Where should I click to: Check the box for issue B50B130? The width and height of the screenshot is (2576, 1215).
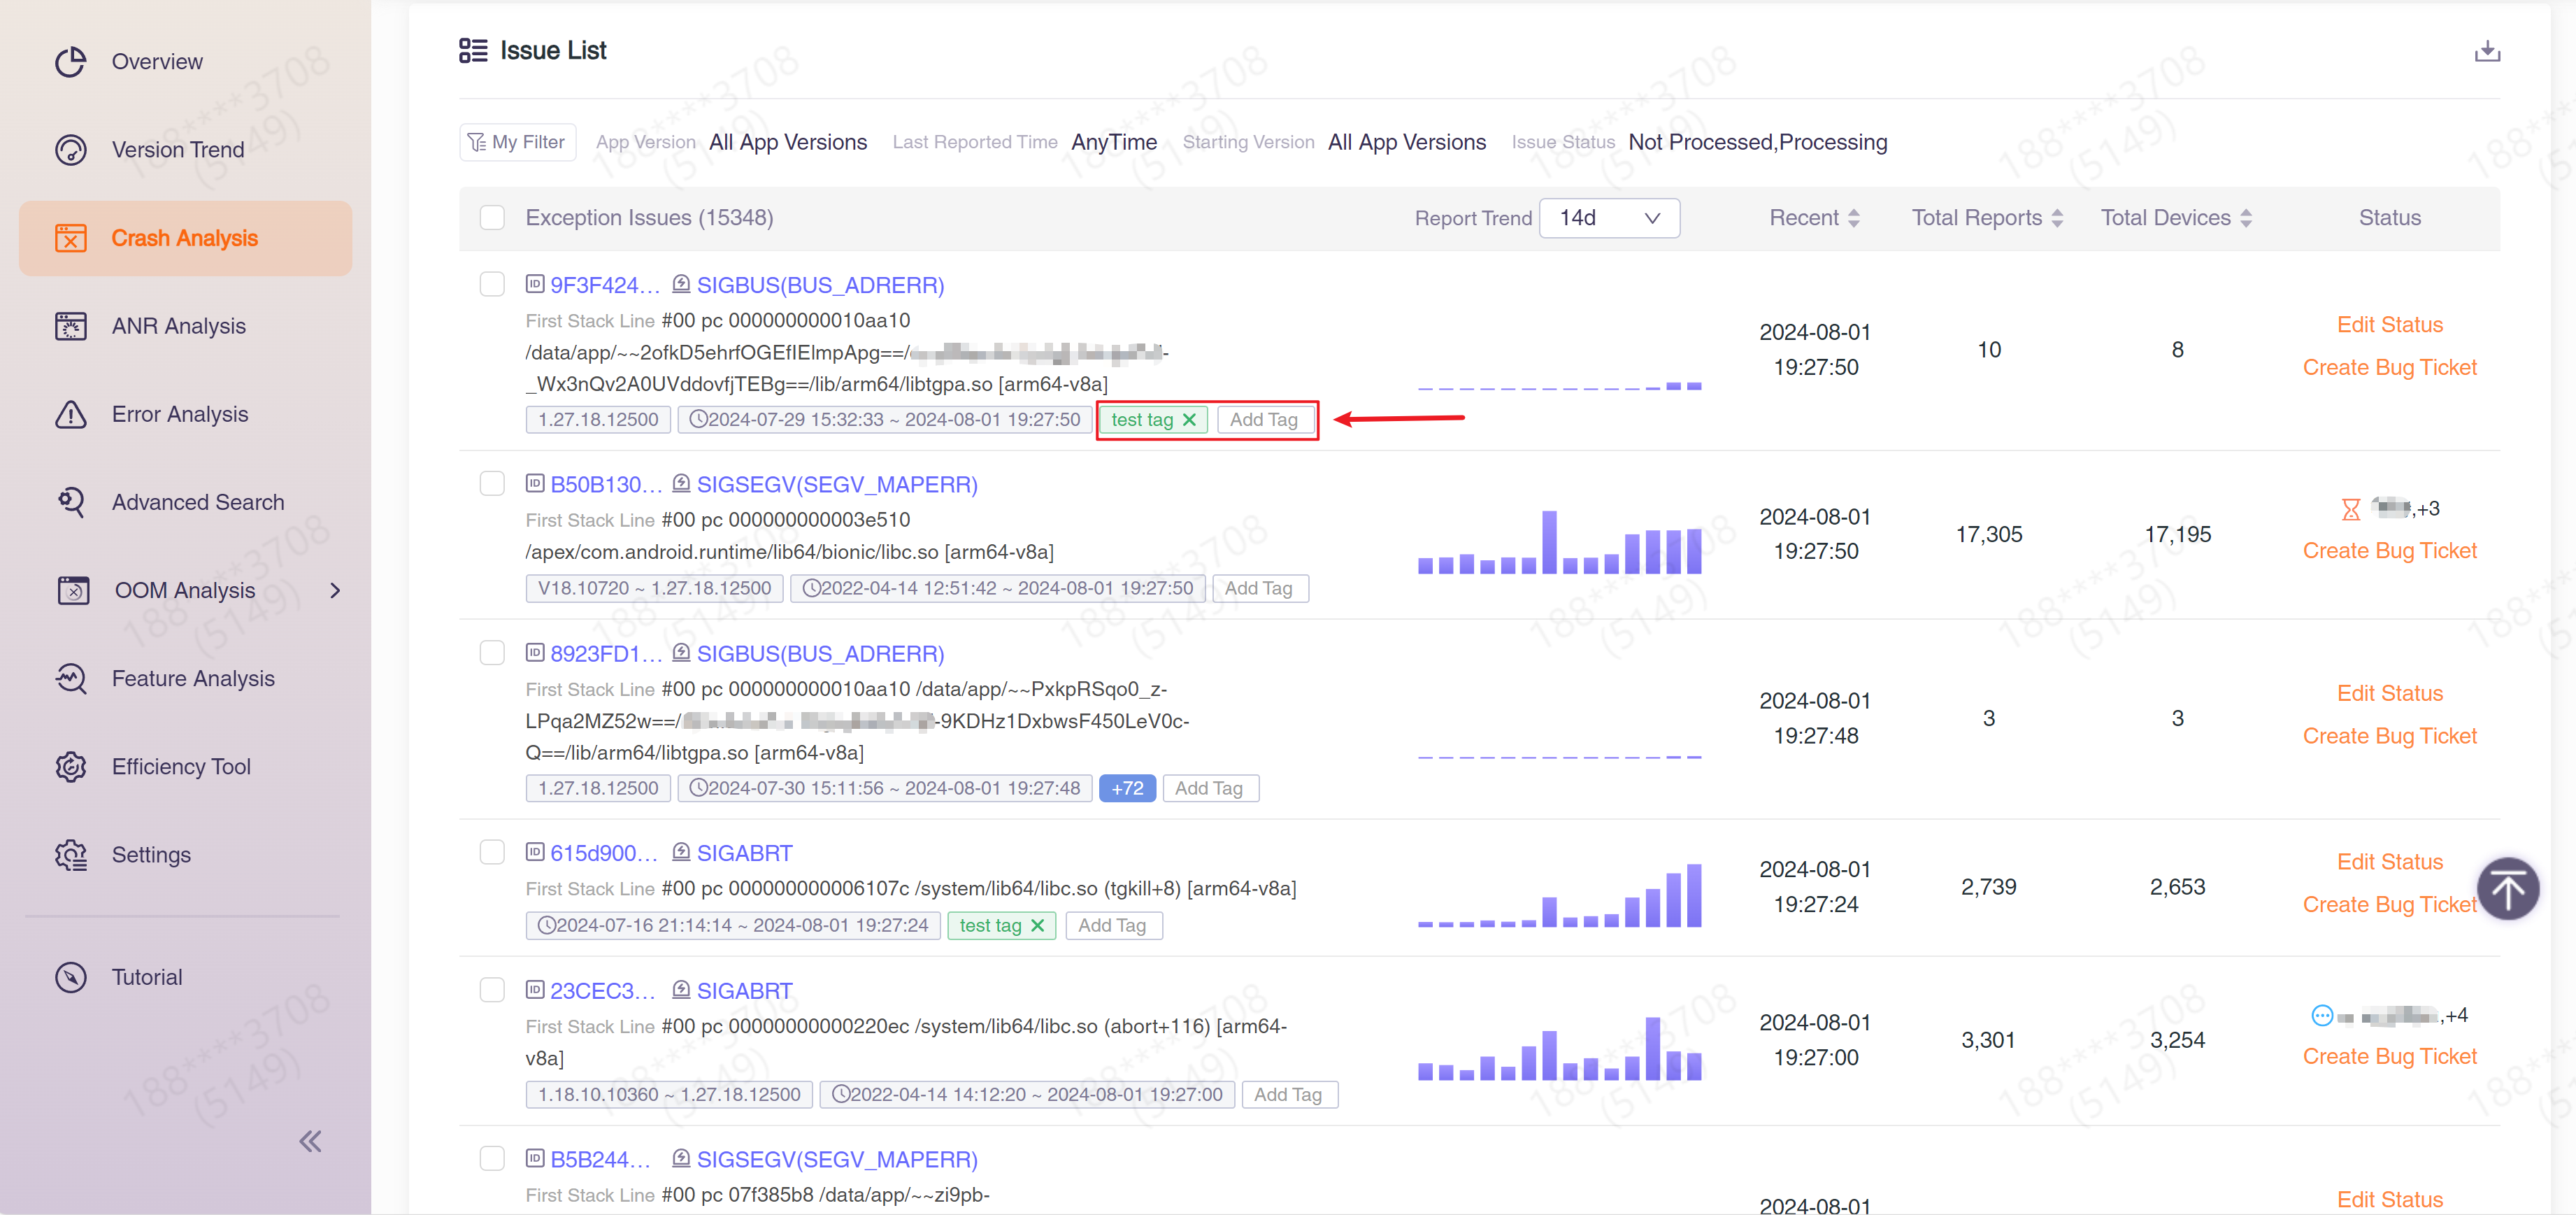point(492,483)
